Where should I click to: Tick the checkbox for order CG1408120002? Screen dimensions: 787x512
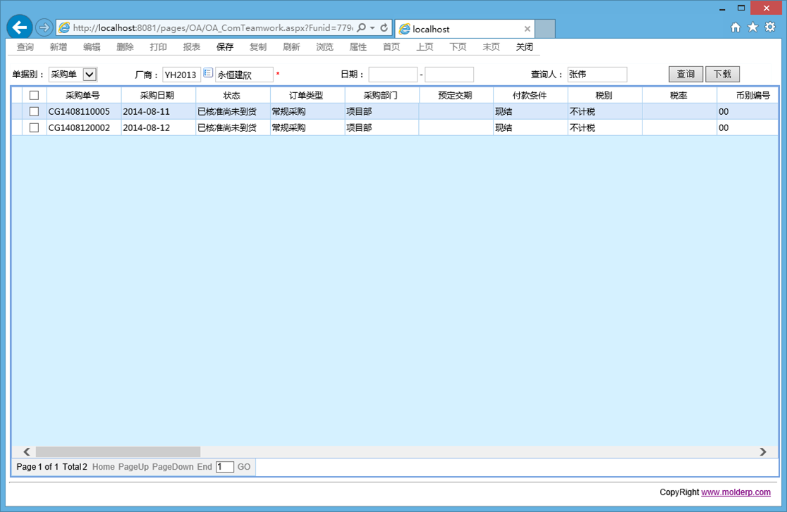34,127
